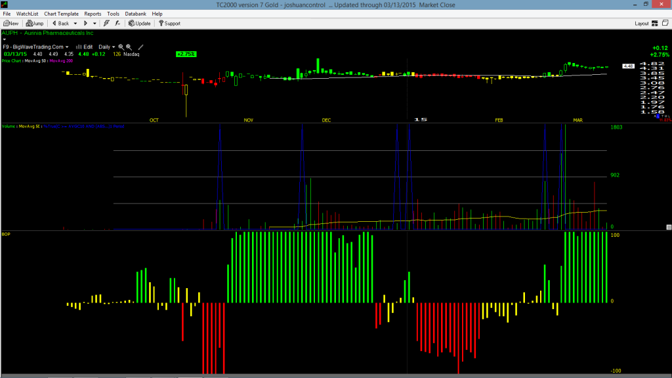The height and width of the screenshot is (378, 672).
Task: Click the New toolbar icon
Action: [10, 23]
